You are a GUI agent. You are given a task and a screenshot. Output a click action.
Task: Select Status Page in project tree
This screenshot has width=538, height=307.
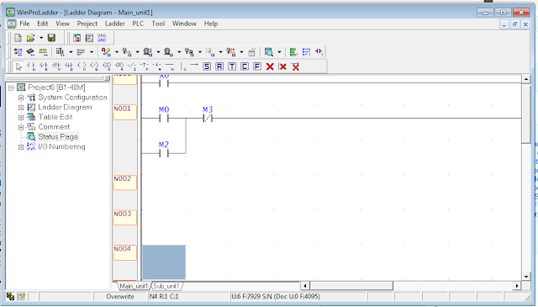click(58, 136)
